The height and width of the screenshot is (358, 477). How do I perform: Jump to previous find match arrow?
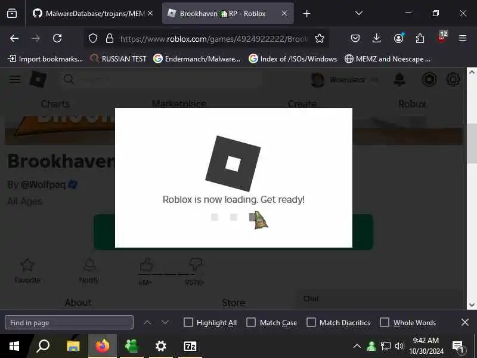147,322
